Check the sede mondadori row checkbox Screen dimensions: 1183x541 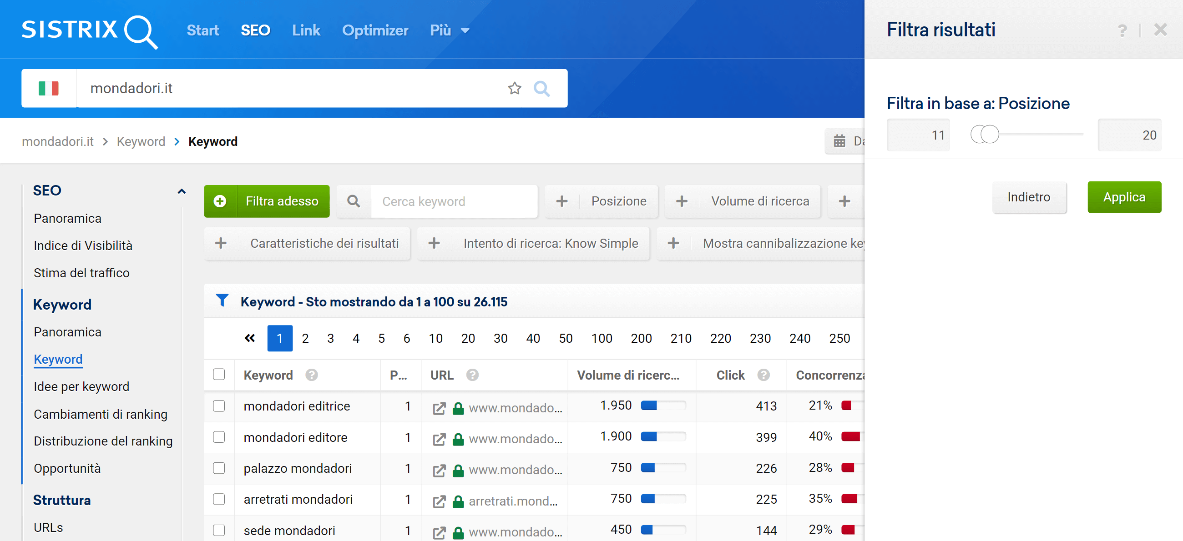219,530
